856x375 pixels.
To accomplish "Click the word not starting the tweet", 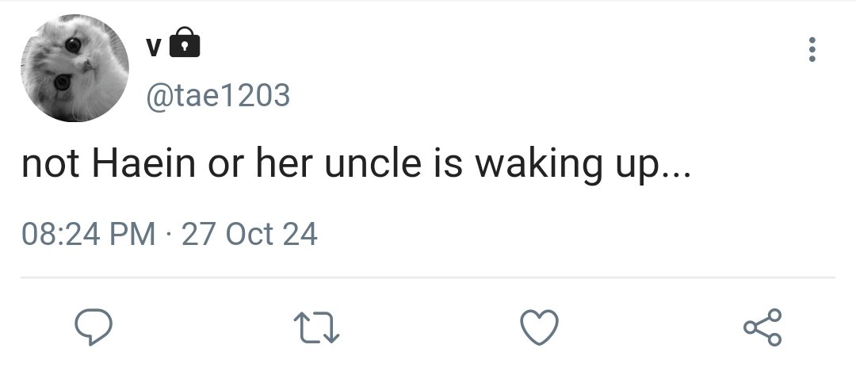I will pyautogui.click(x=50, y=164).
